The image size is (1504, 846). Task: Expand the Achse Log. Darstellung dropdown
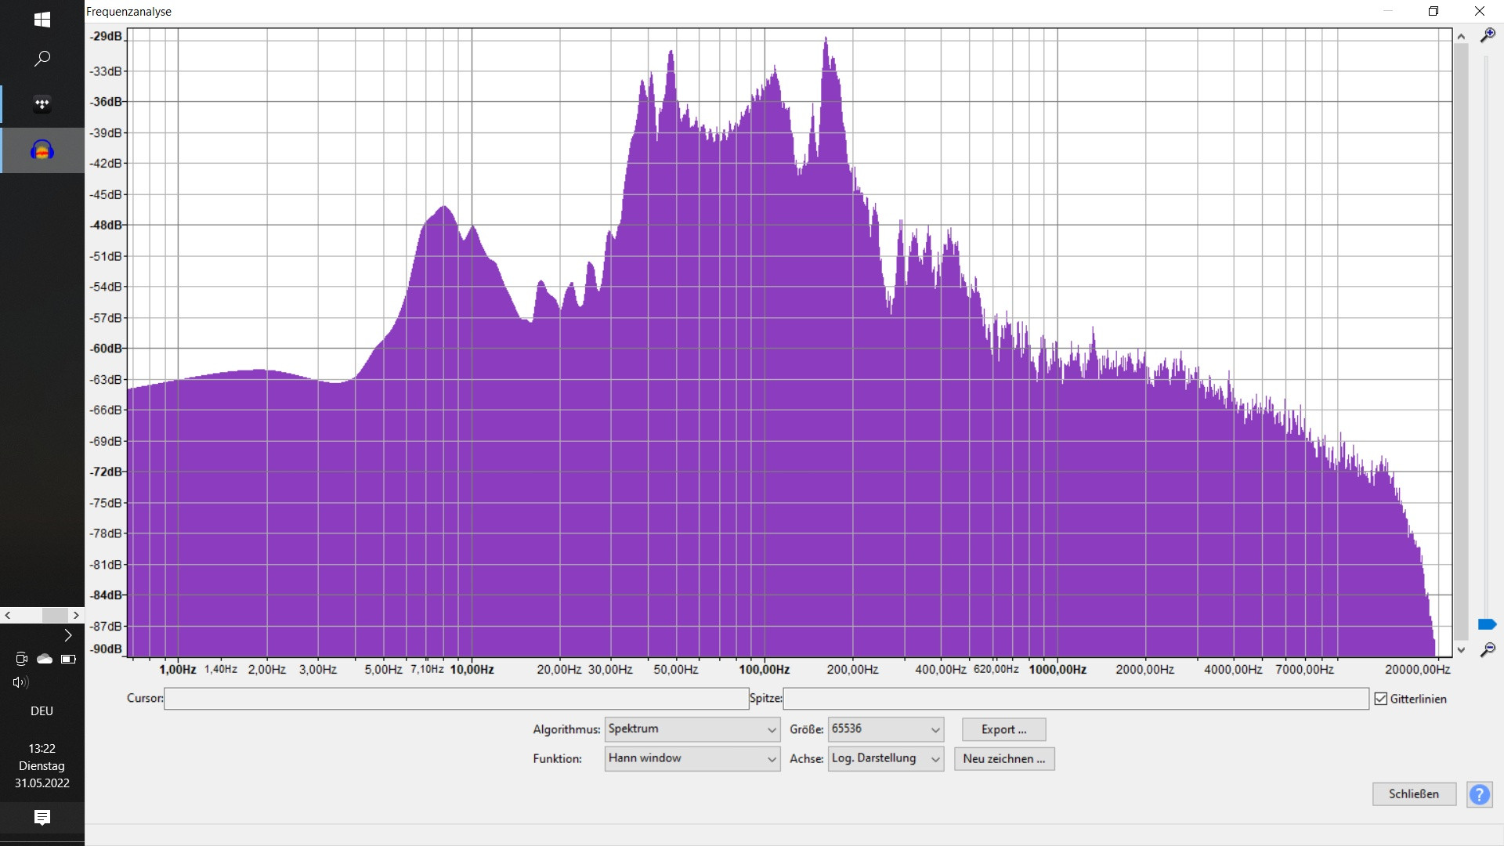click(885, 758)
